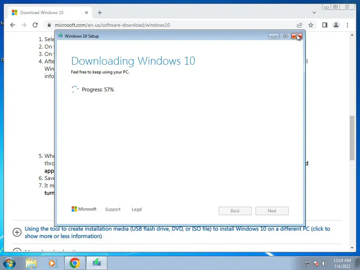The height and width of the screenshot is (270, 360).
Task: Click the address bar URL
Action: (112, 25)
